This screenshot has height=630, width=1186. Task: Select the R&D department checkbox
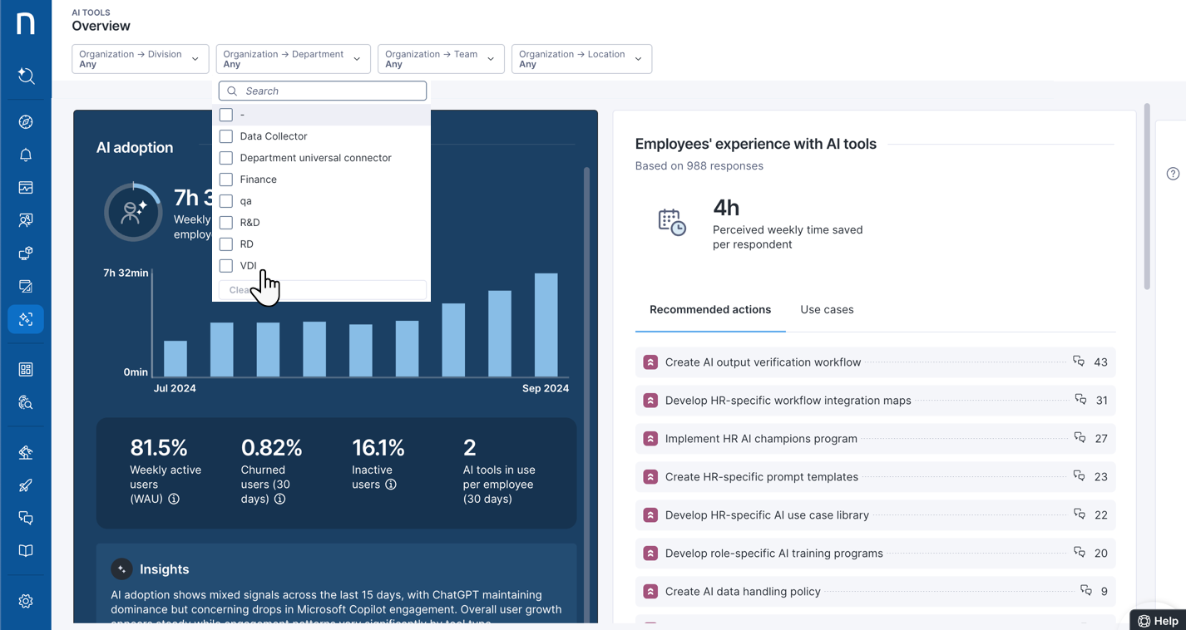(x=226, y=223)
